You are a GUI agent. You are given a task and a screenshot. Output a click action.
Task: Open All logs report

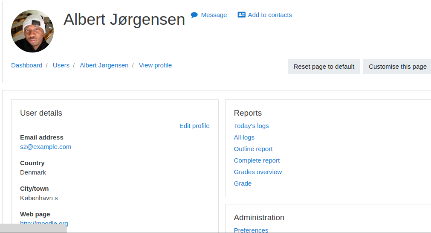[x=244, y=137]
